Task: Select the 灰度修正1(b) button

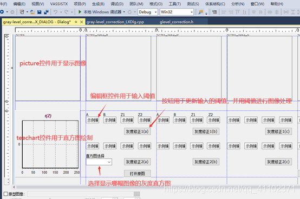Action: pyautogui.click(x=206, y=131)
